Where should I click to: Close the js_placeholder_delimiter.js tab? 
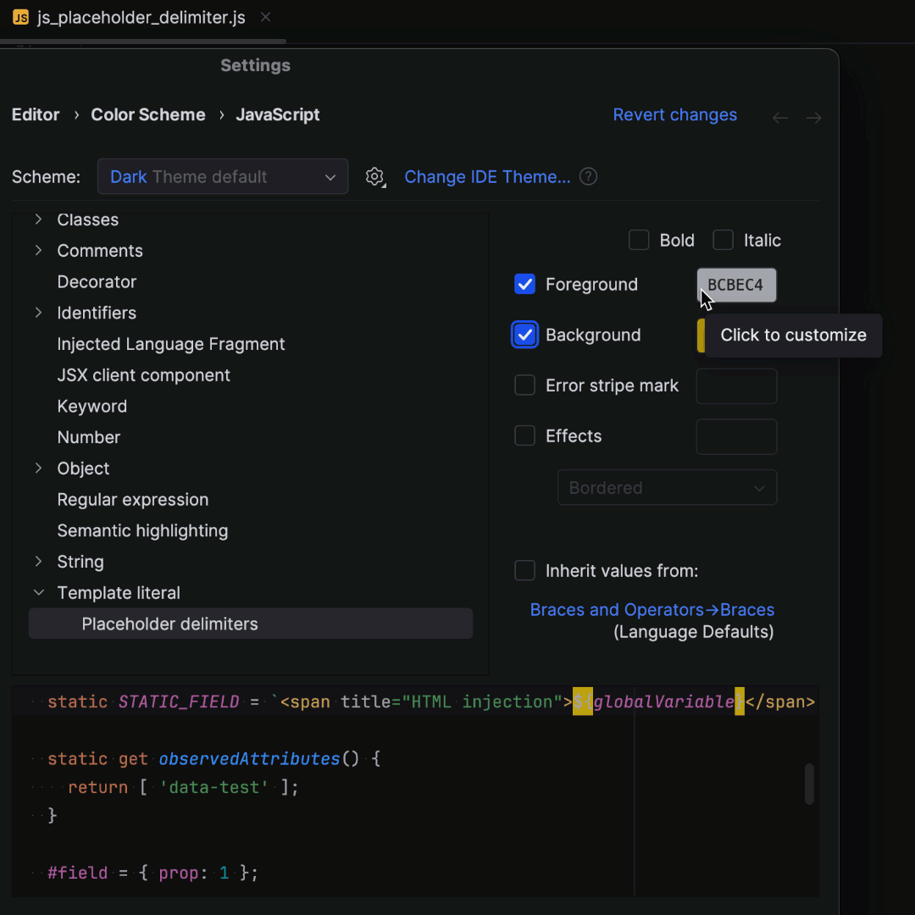(x=264, y=17)
